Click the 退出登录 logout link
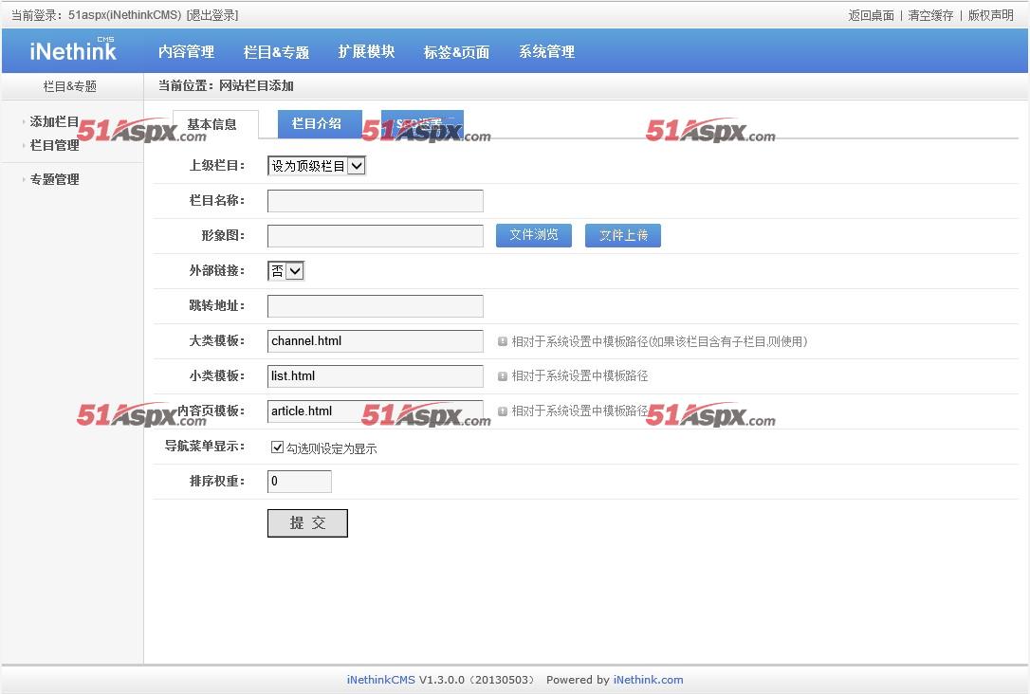The height and width of the screenshot is (694, 1030). [x=213, y=15]
